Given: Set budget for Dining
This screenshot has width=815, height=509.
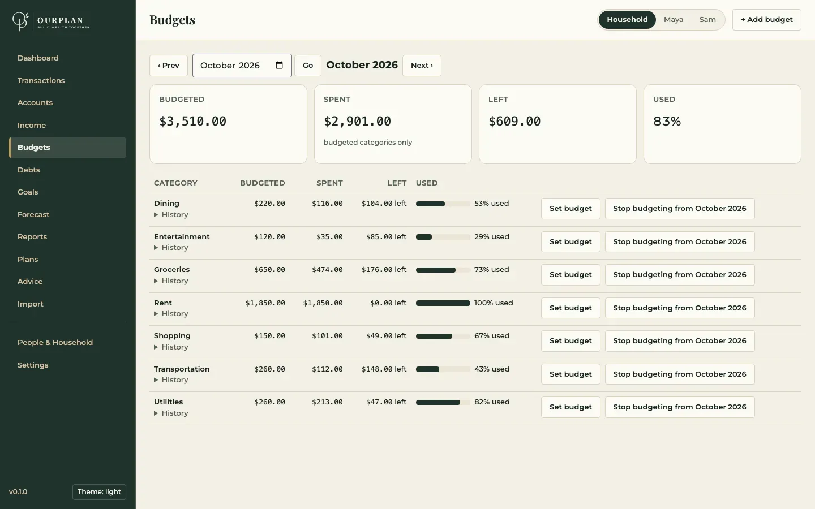Looking at the screenshot, I should tap(570, 209).
